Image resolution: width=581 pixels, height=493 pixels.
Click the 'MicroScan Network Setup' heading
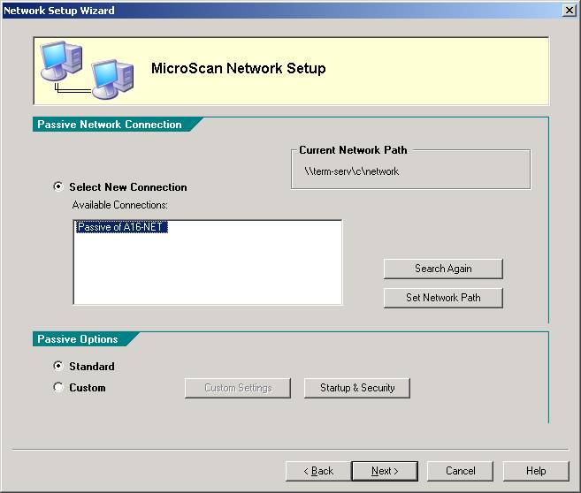coord(238,69)
